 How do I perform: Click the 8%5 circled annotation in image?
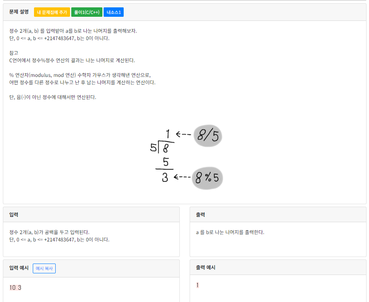207,178
